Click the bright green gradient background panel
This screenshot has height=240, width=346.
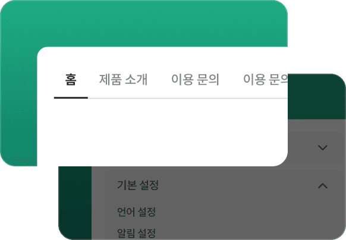[x=143, y=23]
